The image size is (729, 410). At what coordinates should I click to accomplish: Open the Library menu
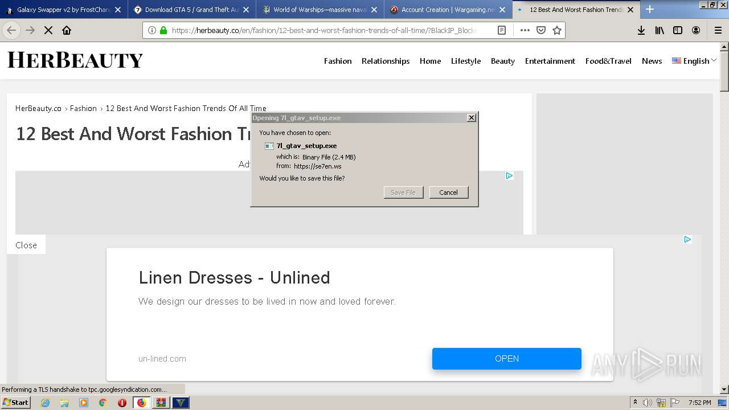point(660,30)
